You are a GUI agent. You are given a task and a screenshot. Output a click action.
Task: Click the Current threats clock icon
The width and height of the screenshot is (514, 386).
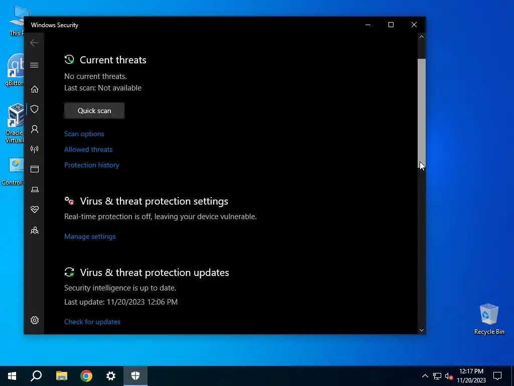tap(69, 59)
